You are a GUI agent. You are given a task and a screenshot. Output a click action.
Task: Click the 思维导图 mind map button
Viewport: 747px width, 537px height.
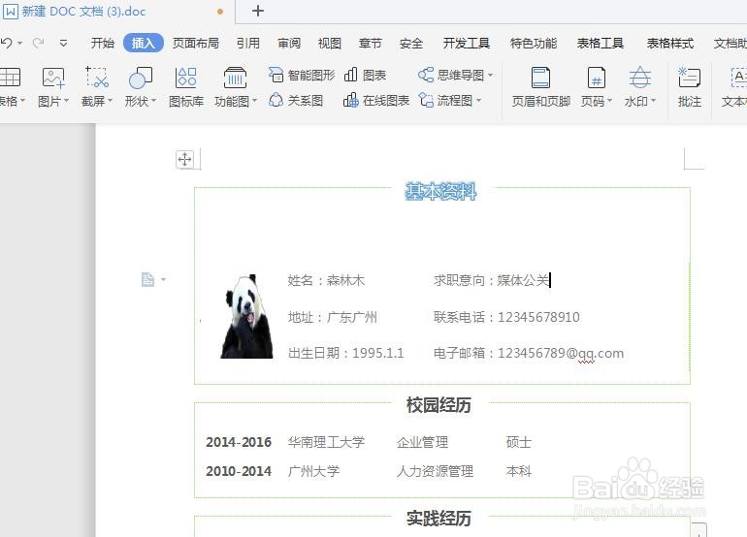click(x=455, y=76)
